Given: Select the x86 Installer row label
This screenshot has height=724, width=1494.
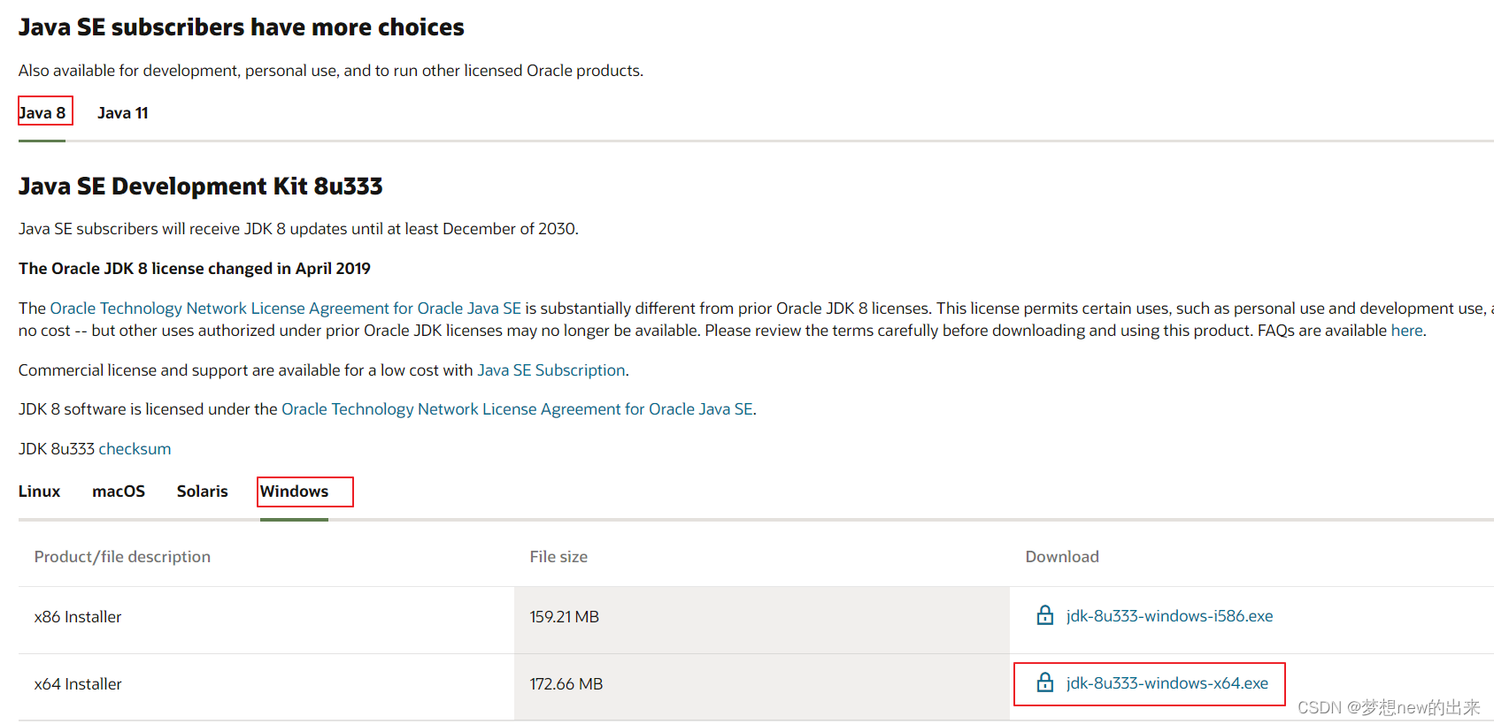Looking at the screenshot, I should coord(78,617).
